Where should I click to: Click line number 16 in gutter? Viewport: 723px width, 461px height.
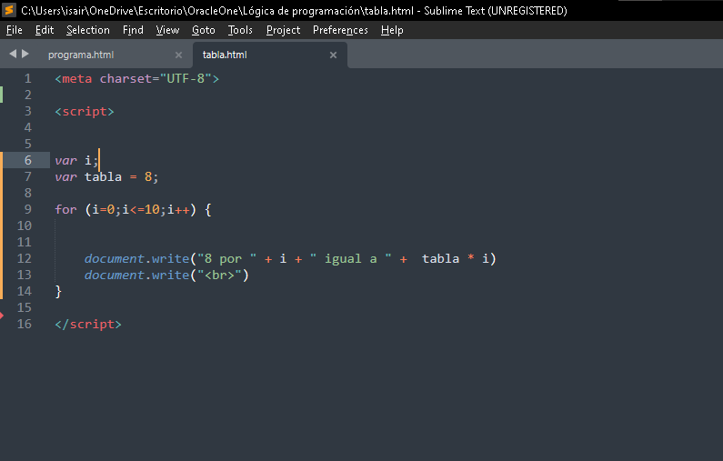[25, 324]
